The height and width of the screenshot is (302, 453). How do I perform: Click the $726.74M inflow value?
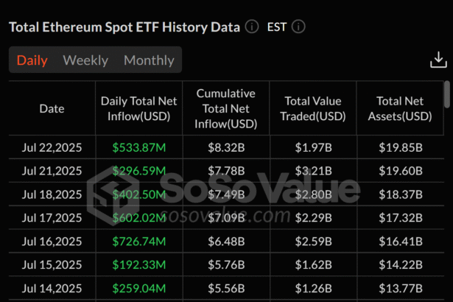pos(139,240)
